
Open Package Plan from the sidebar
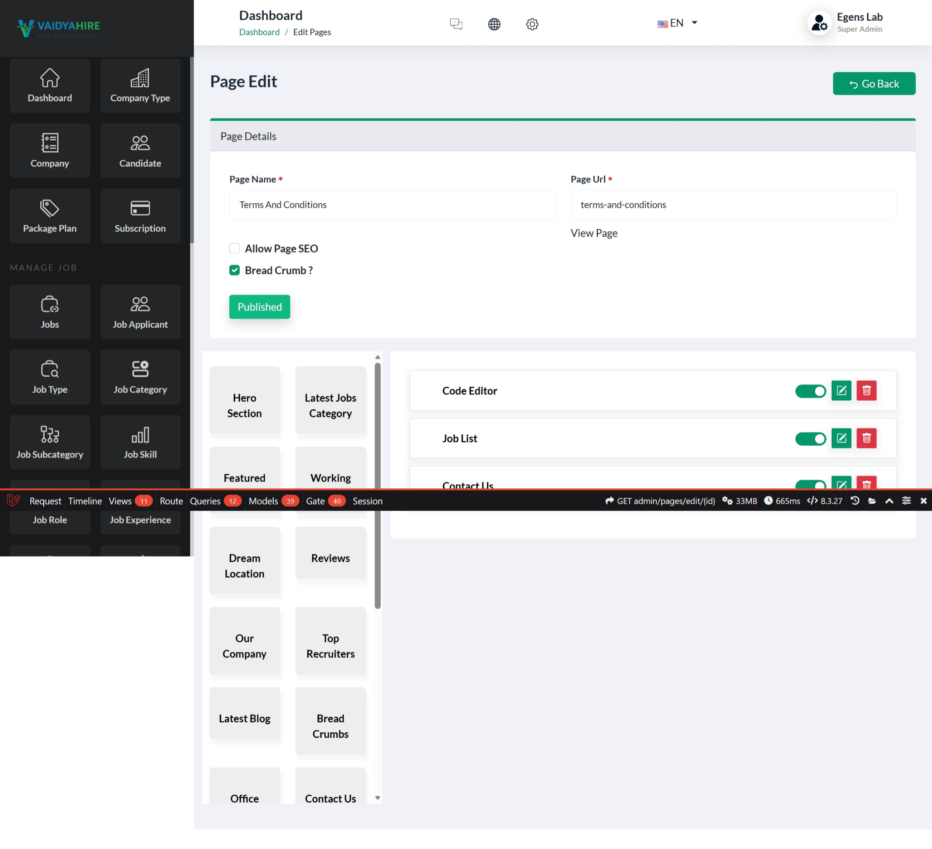[x=50, y=215]
